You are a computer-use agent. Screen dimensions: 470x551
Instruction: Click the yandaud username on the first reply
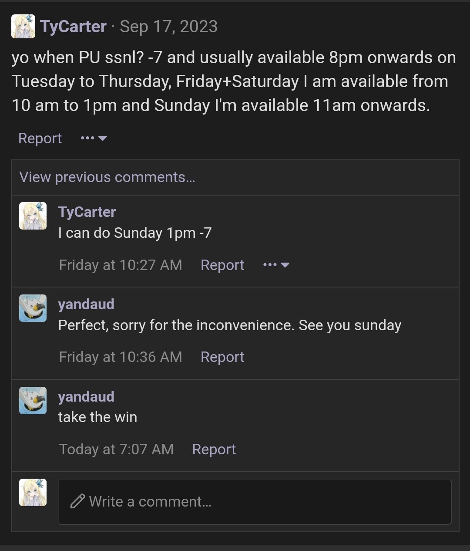[86, 304]
